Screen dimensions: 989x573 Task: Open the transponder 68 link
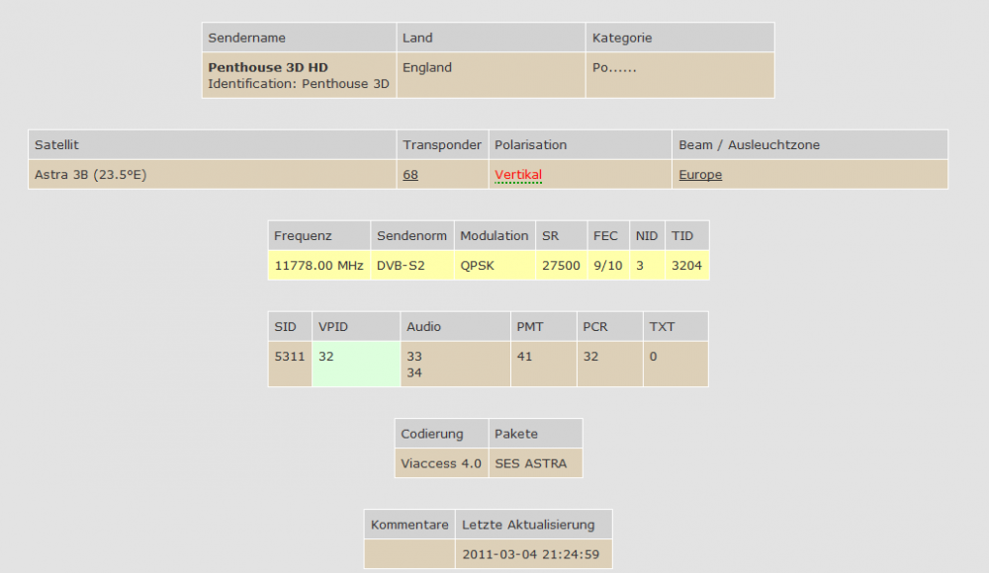(410, 175)
